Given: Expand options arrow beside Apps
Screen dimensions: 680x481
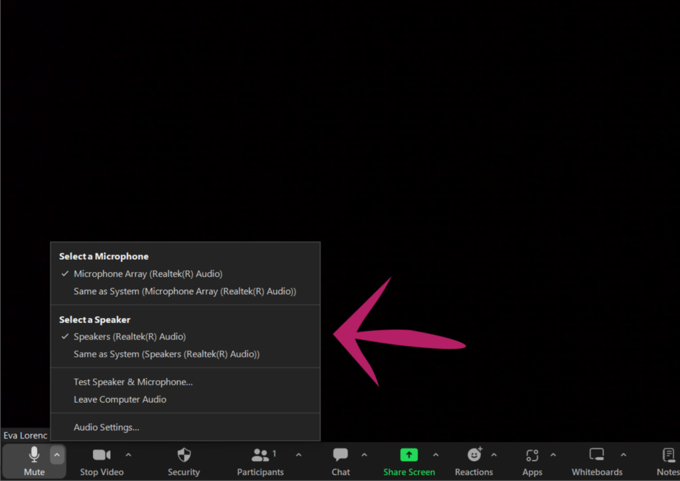Looking at the screenshot, I should tap(553, 455).
